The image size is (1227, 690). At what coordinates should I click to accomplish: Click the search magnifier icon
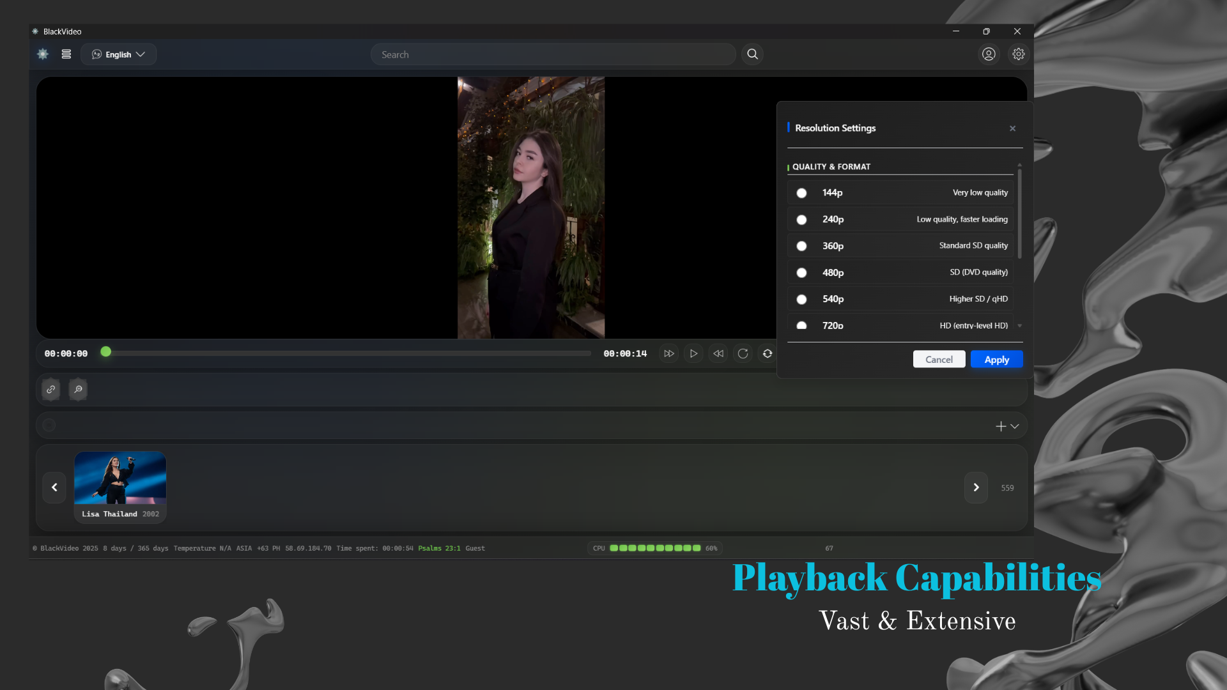pyautogui.click(x=752, y=54)
